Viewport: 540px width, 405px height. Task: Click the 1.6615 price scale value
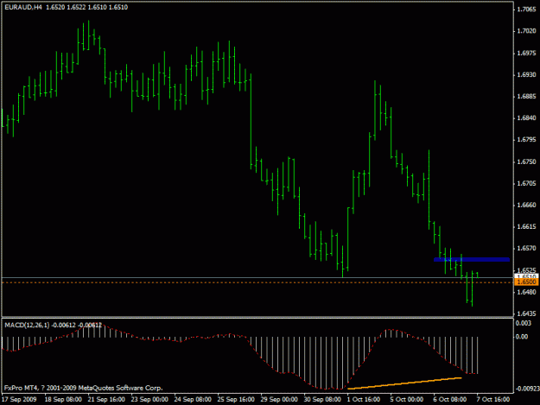pyautogui.click(x=526, y=227)
